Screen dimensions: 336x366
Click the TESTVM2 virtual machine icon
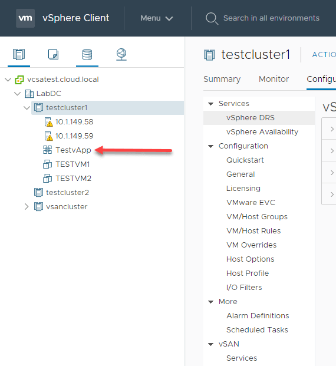(x=47, y=179)
